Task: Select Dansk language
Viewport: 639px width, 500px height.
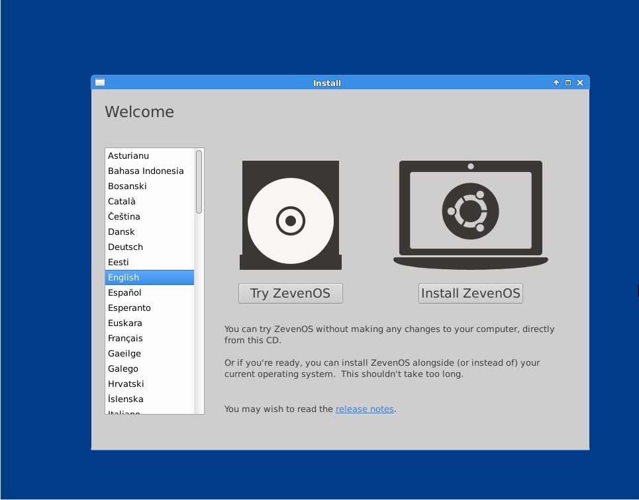Action: 150,231
